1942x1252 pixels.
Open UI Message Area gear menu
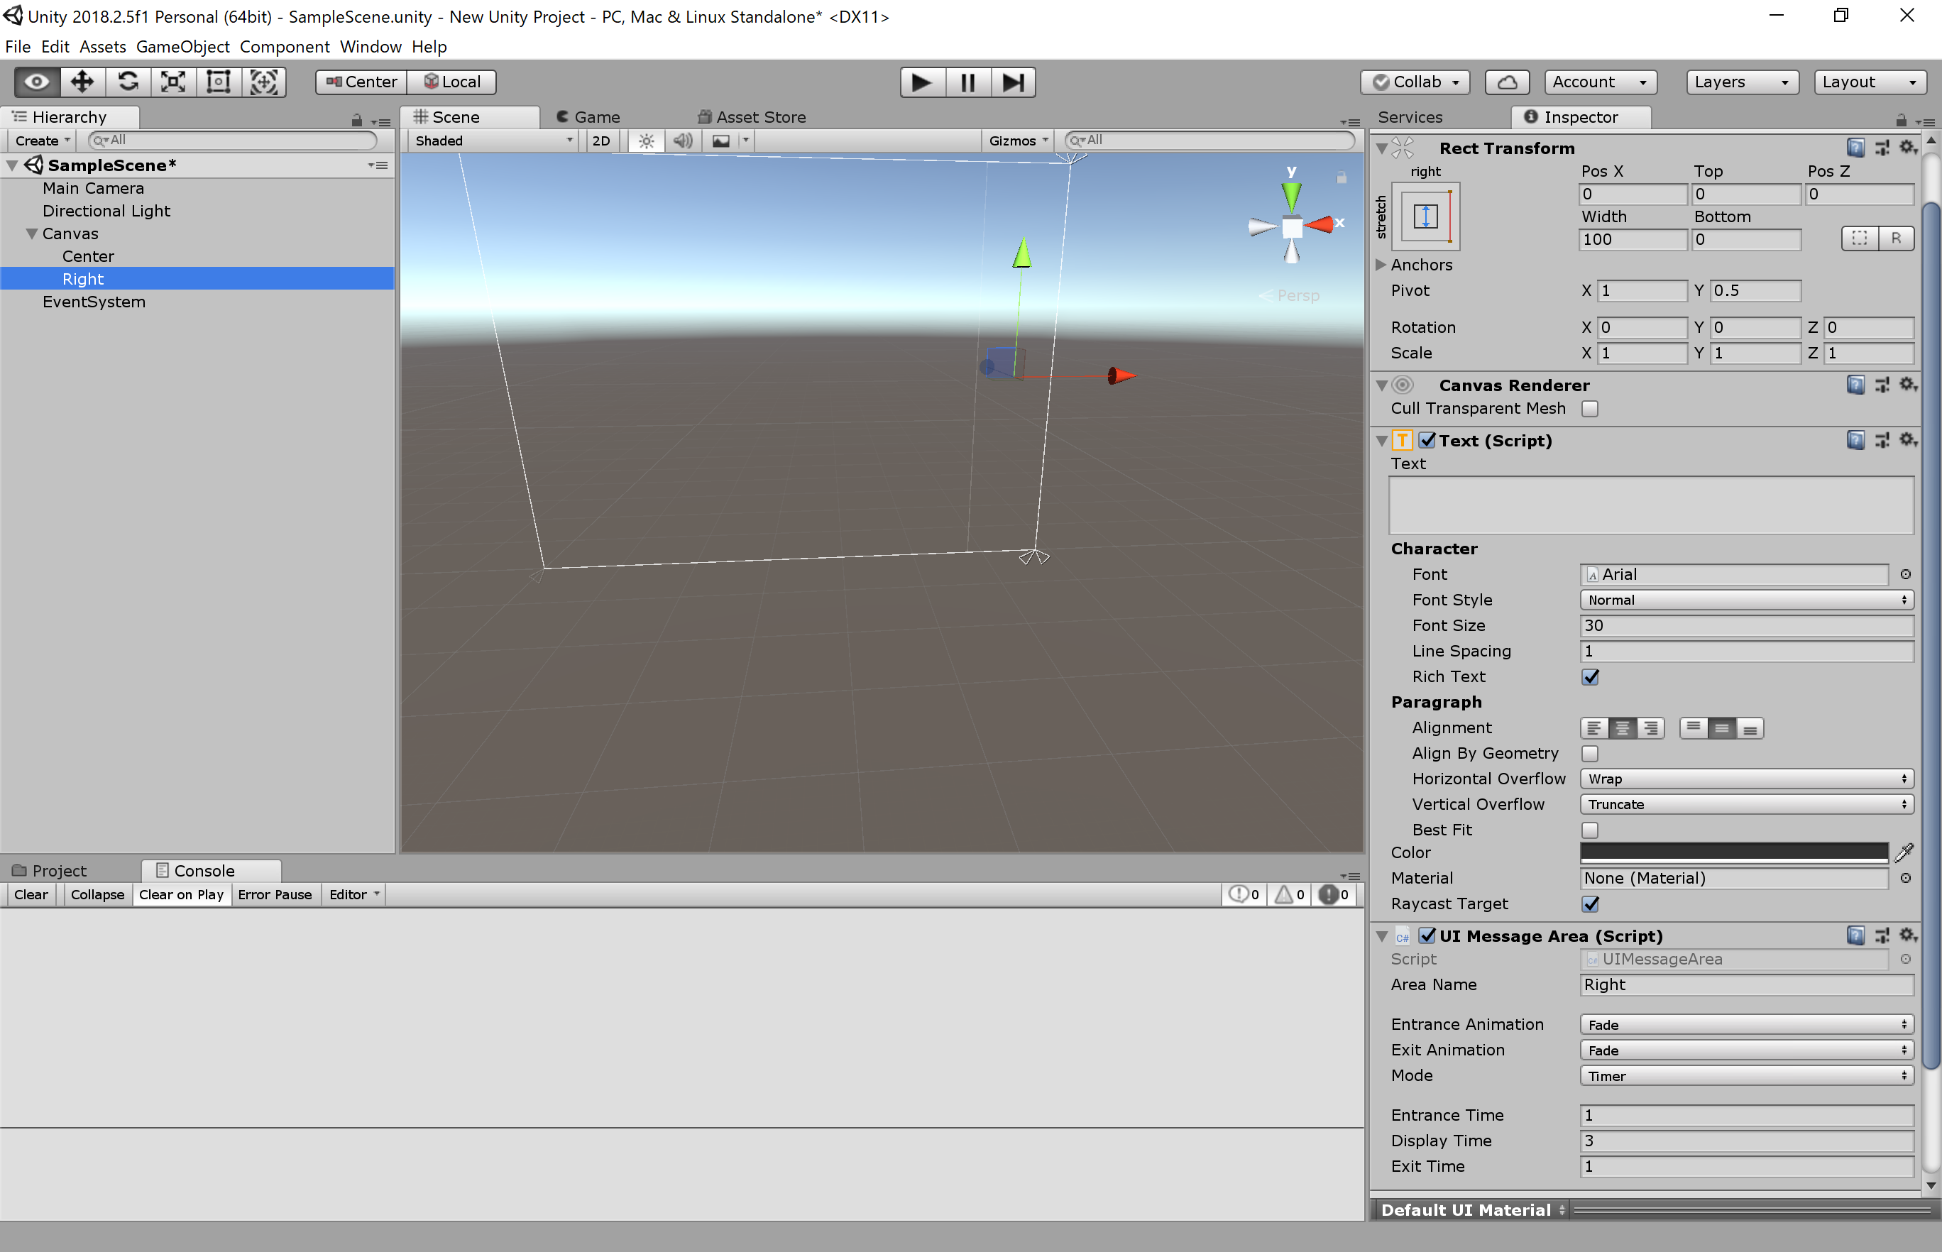coord(1907,935)
